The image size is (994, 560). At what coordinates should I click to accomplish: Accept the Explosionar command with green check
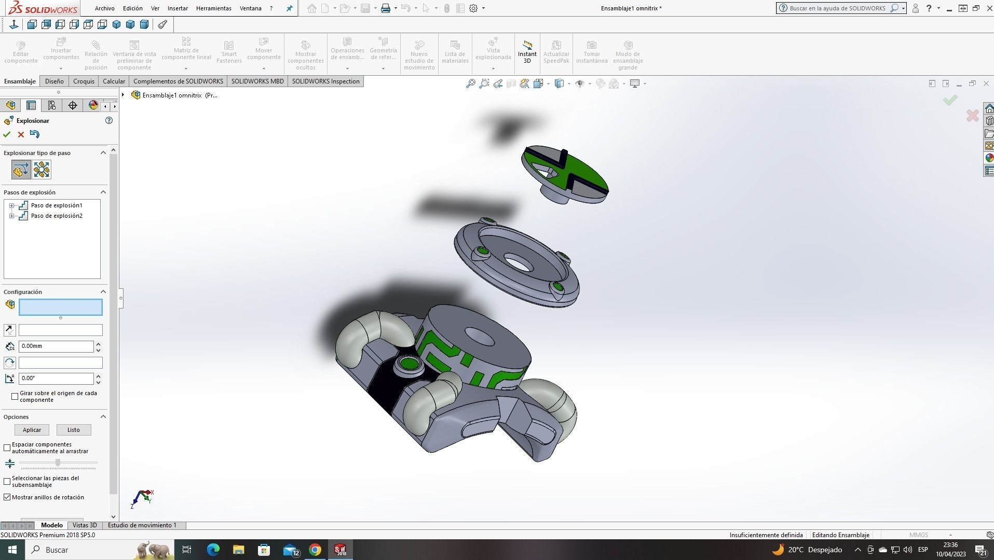[x=7, y=134]
